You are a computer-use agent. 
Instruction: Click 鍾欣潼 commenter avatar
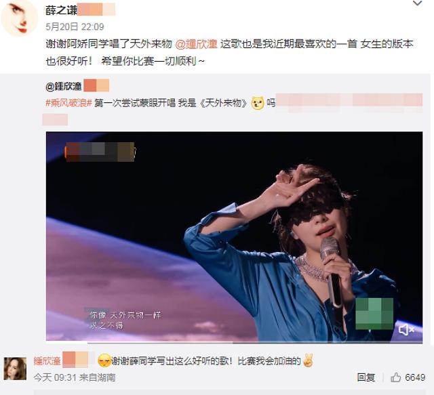click(x=15, y=369)
